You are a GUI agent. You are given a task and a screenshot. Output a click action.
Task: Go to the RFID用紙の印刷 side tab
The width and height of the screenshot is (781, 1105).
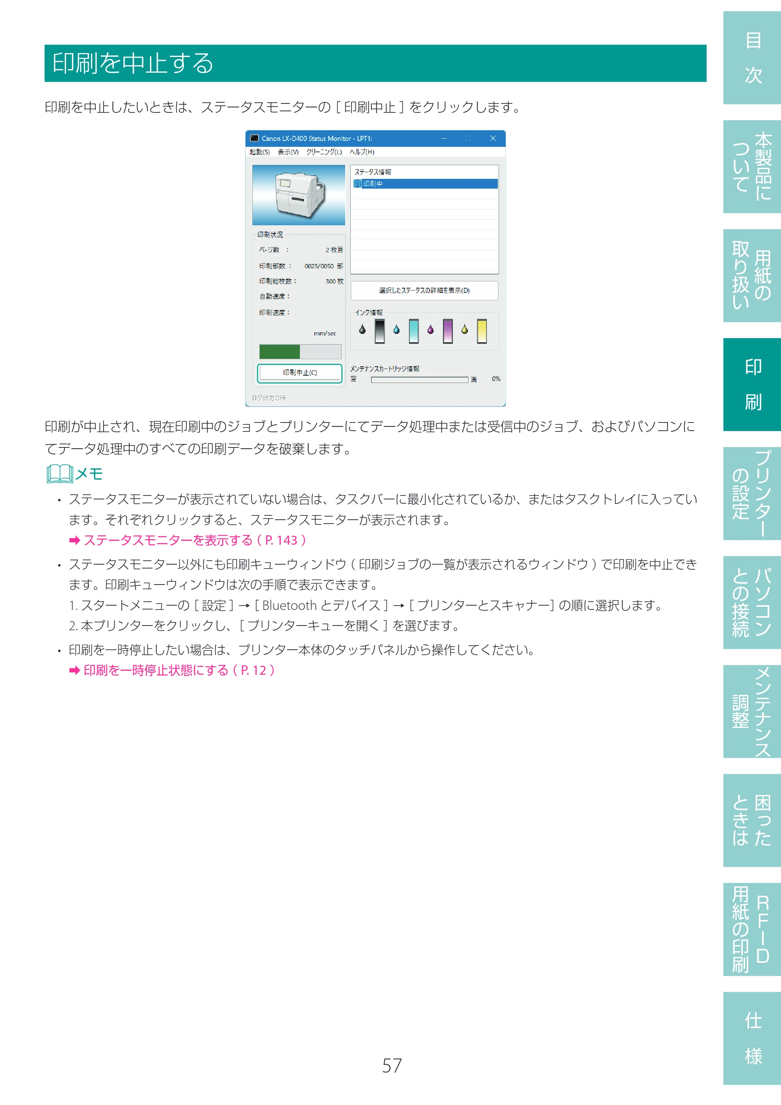[x=752, y=929]
